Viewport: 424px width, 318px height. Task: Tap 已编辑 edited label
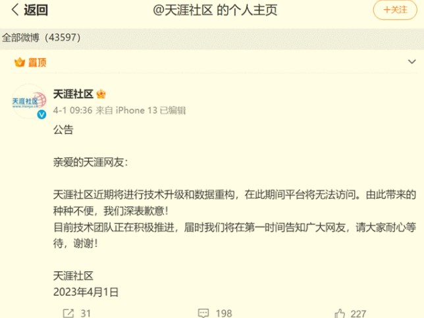172,111
